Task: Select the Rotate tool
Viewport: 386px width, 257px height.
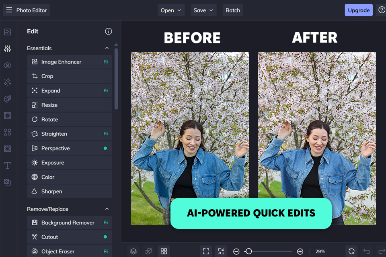Action: (70, 119)
